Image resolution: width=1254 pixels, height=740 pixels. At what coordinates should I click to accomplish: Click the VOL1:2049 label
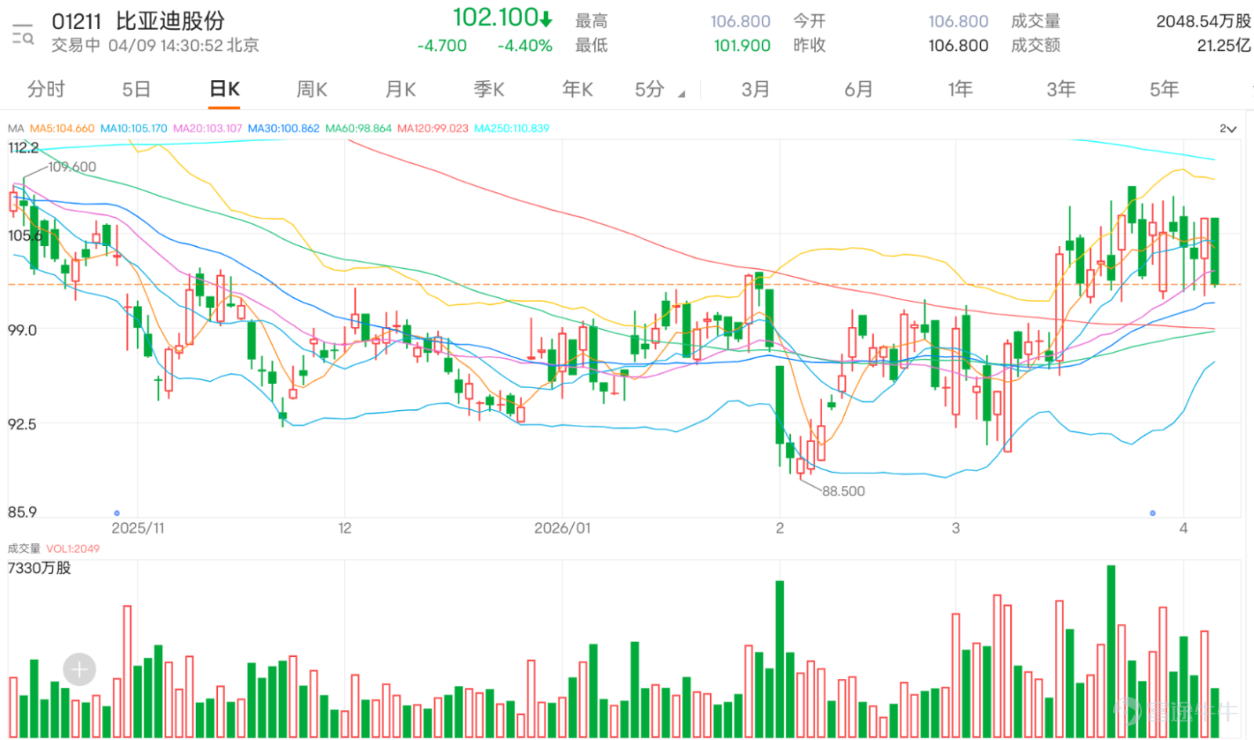pos(73,549)
